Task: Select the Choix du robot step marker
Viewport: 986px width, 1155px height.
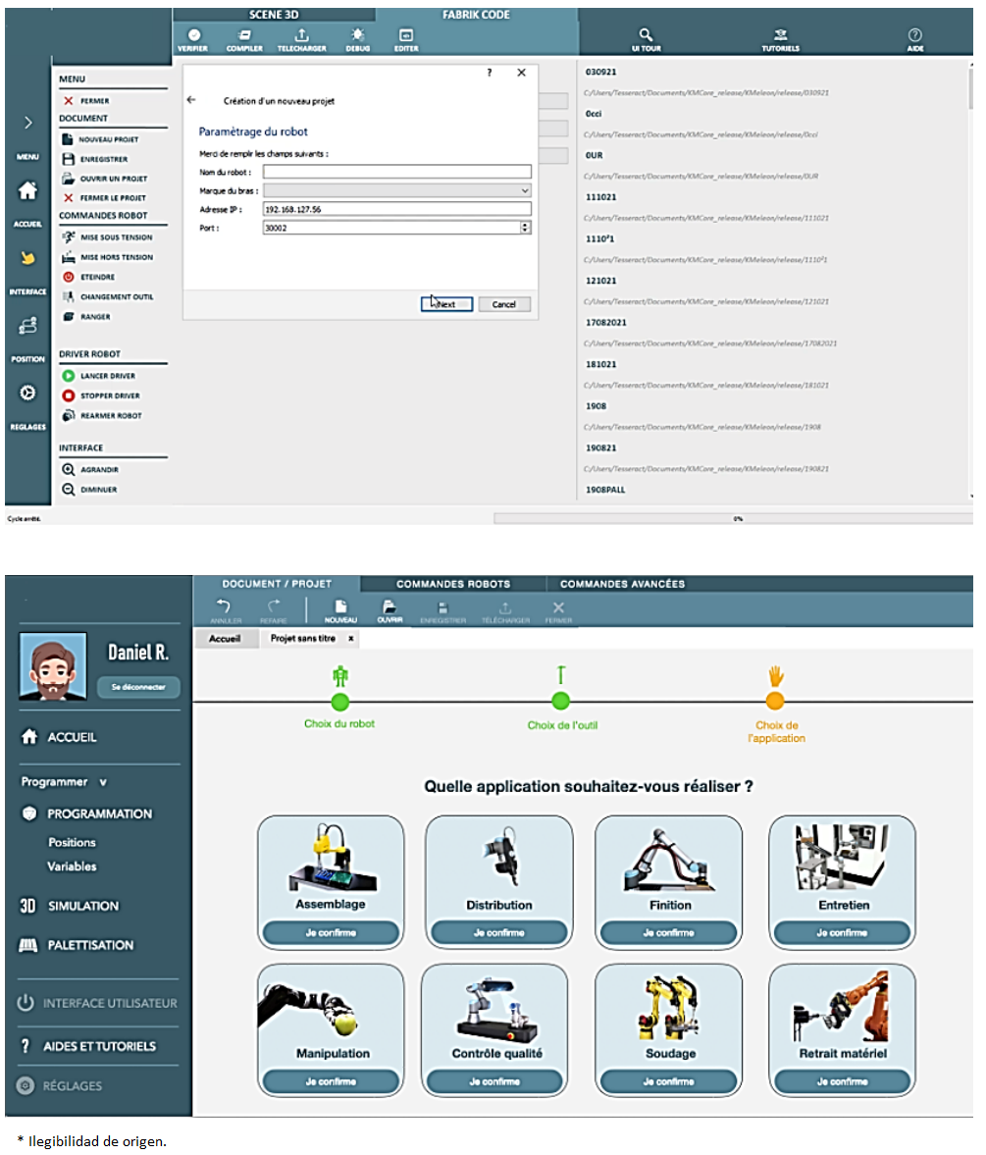Action: click(x=339, y=701)
